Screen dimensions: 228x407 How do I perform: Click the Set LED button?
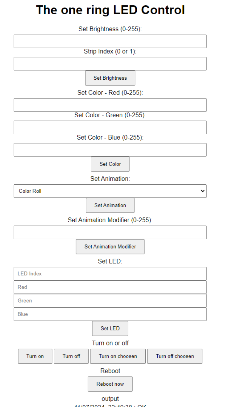pyautogui.click(x=110, y=328)
